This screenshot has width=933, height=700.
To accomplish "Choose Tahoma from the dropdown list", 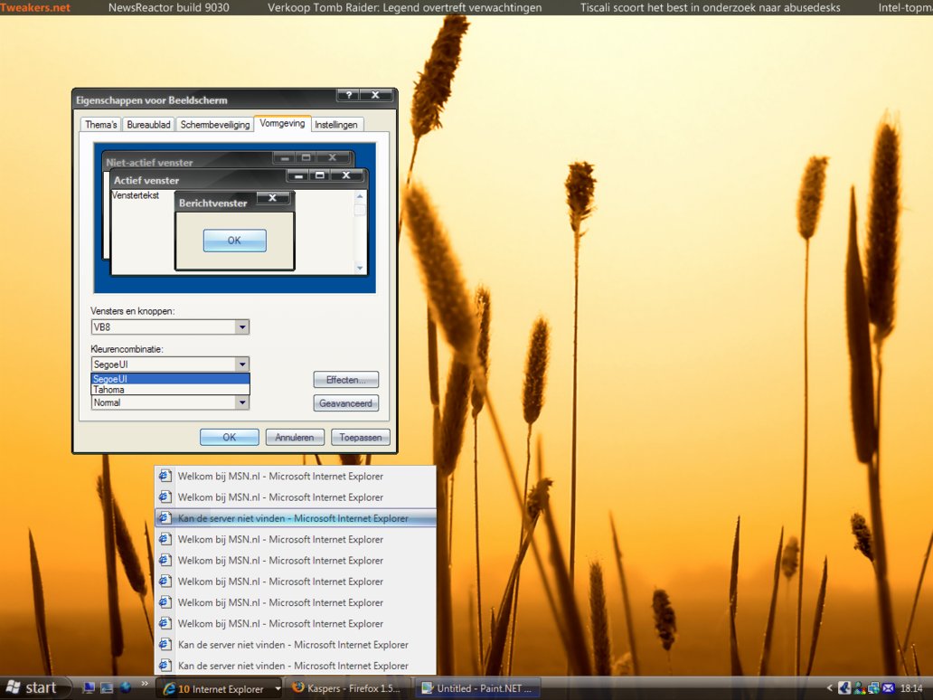I will (x=109, y=390).
